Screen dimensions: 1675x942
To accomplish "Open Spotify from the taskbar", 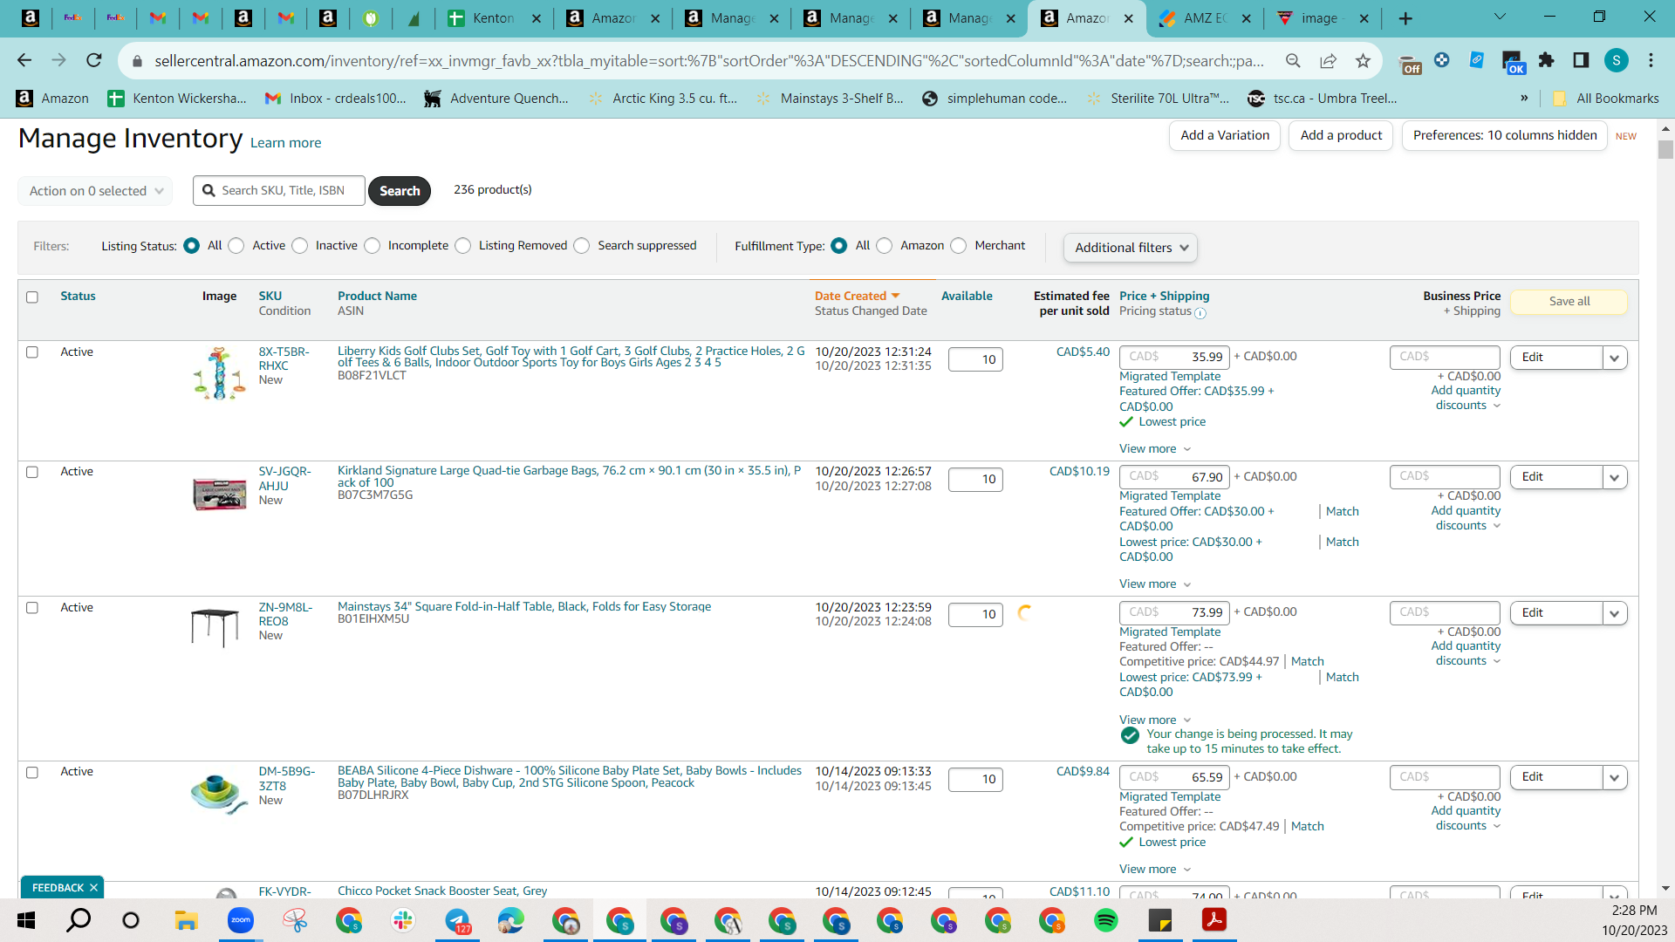I will pos(1105,920).
